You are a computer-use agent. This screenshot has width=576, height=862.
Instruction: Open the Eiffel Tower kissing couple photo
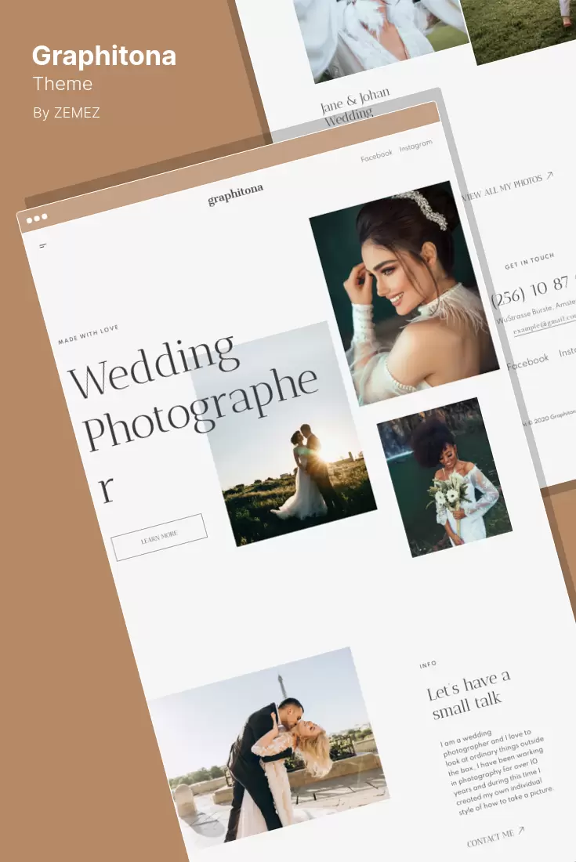coord(267,748)
